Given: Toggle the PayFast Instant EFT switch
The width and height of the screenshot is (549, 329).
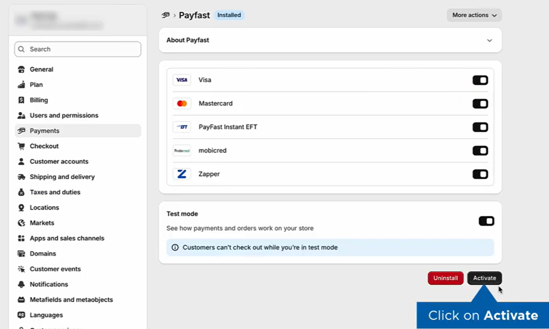Looking at the screenshot, I should [x=480, y=127].
